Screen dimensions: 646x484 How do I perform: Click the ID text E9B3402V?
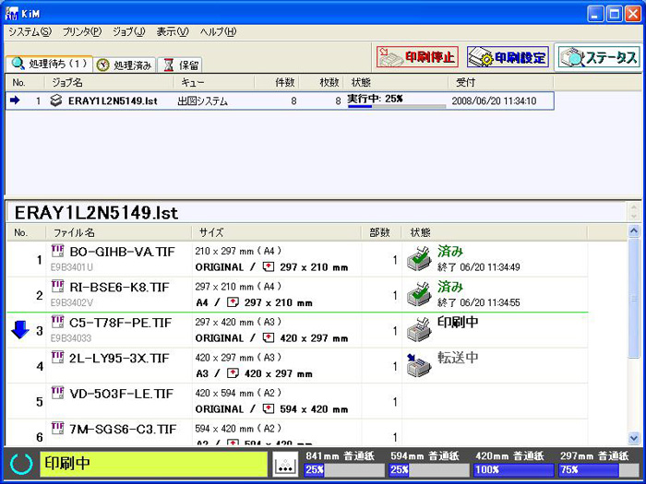tap(72, 303)
